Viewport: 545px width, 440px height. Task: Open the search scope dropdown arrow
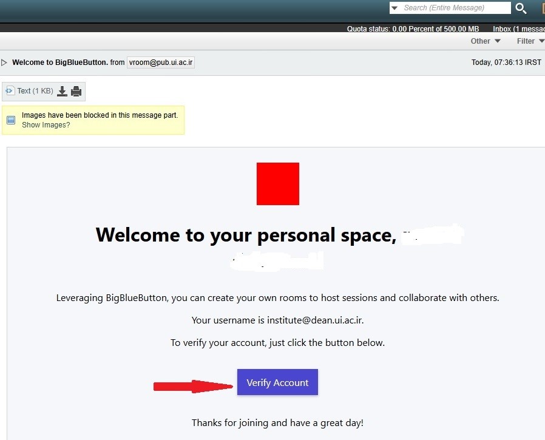[394, 8]
